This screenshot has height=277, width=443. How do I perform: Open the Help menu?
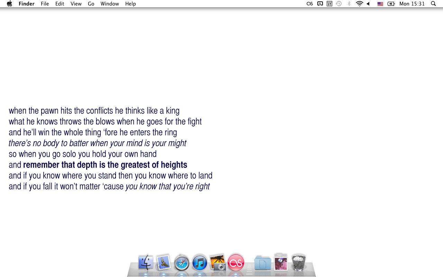[130, 4]
